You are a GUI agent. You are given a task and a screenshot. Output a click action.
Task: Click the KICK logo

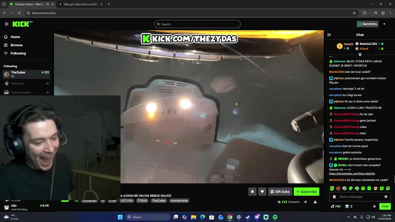pos(23,24)
